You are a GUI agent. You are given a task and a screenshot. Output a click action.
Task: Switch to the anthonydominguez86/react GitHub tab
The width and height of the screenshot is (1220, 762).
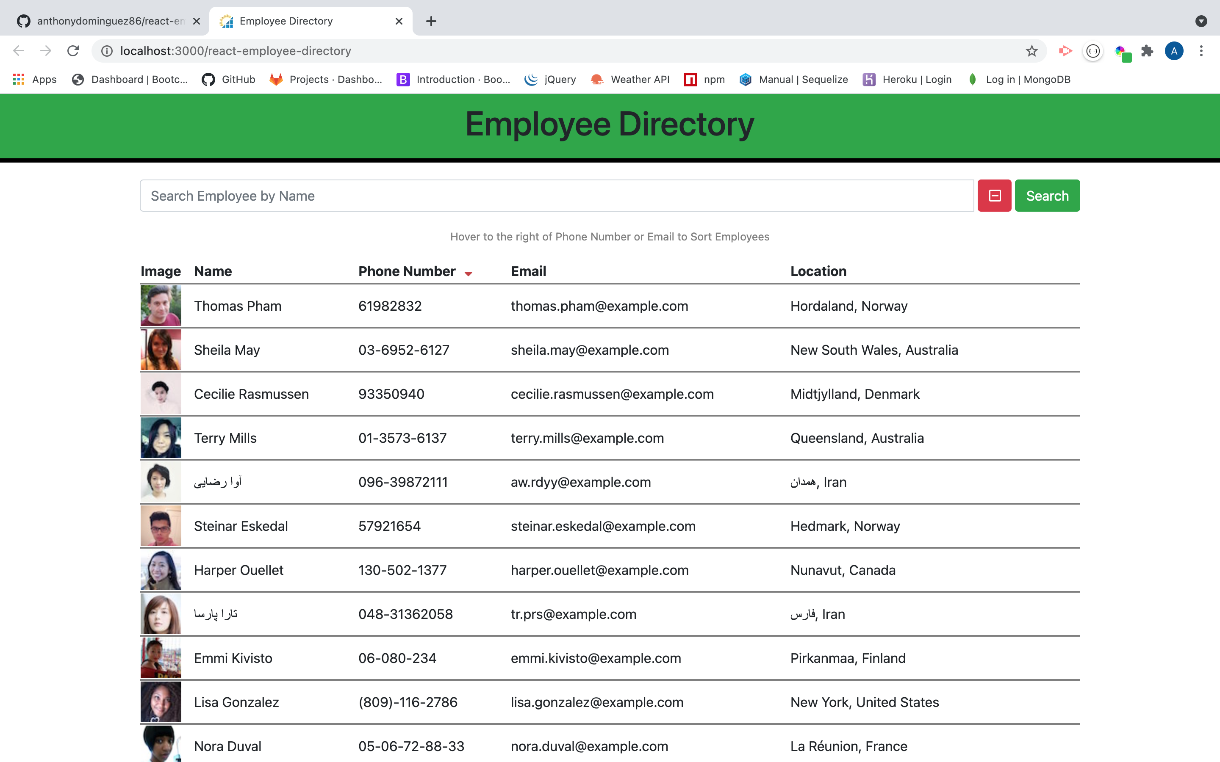[104, 21]
